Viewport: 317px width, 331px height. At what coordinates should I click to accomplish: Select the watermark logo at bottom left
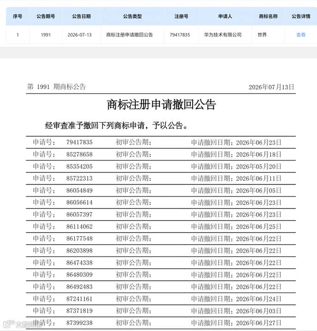pyautogui.click(x=21, y=324)
